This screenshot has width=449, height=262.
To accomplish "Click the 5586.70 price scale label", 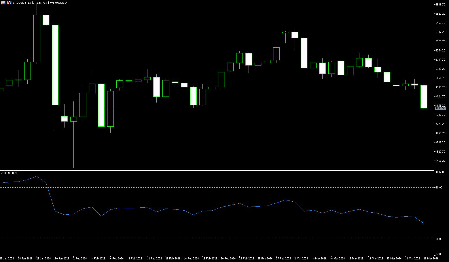I will 440,5.
